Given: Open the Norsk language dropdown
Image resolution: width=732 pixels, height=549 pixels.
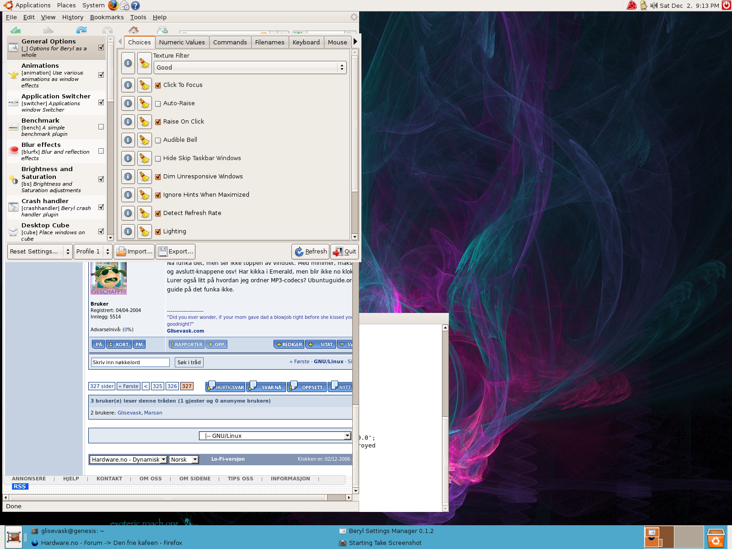Looking at the screenshot, I should click(184, 460).
